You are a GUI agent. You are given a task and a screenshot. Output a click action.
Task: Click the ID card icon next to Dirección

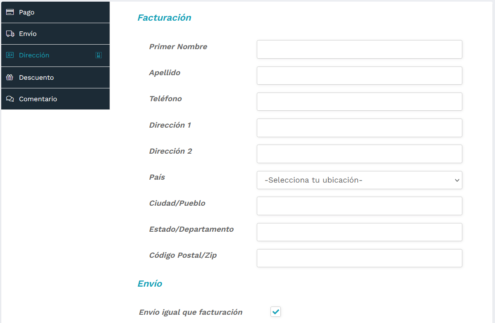coord(10,55)
